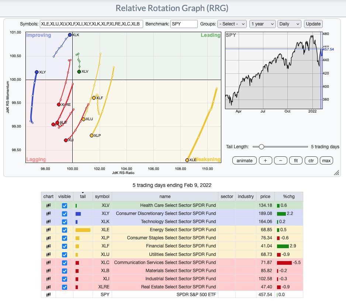Toggle visibility of XLP
This screenshot has height=302, width=346.
(x=65, y=238)
